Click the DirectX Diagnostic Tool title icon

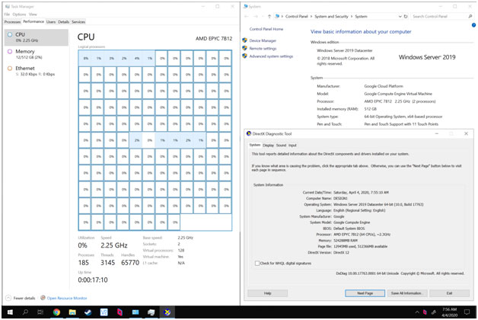[249, 133]
